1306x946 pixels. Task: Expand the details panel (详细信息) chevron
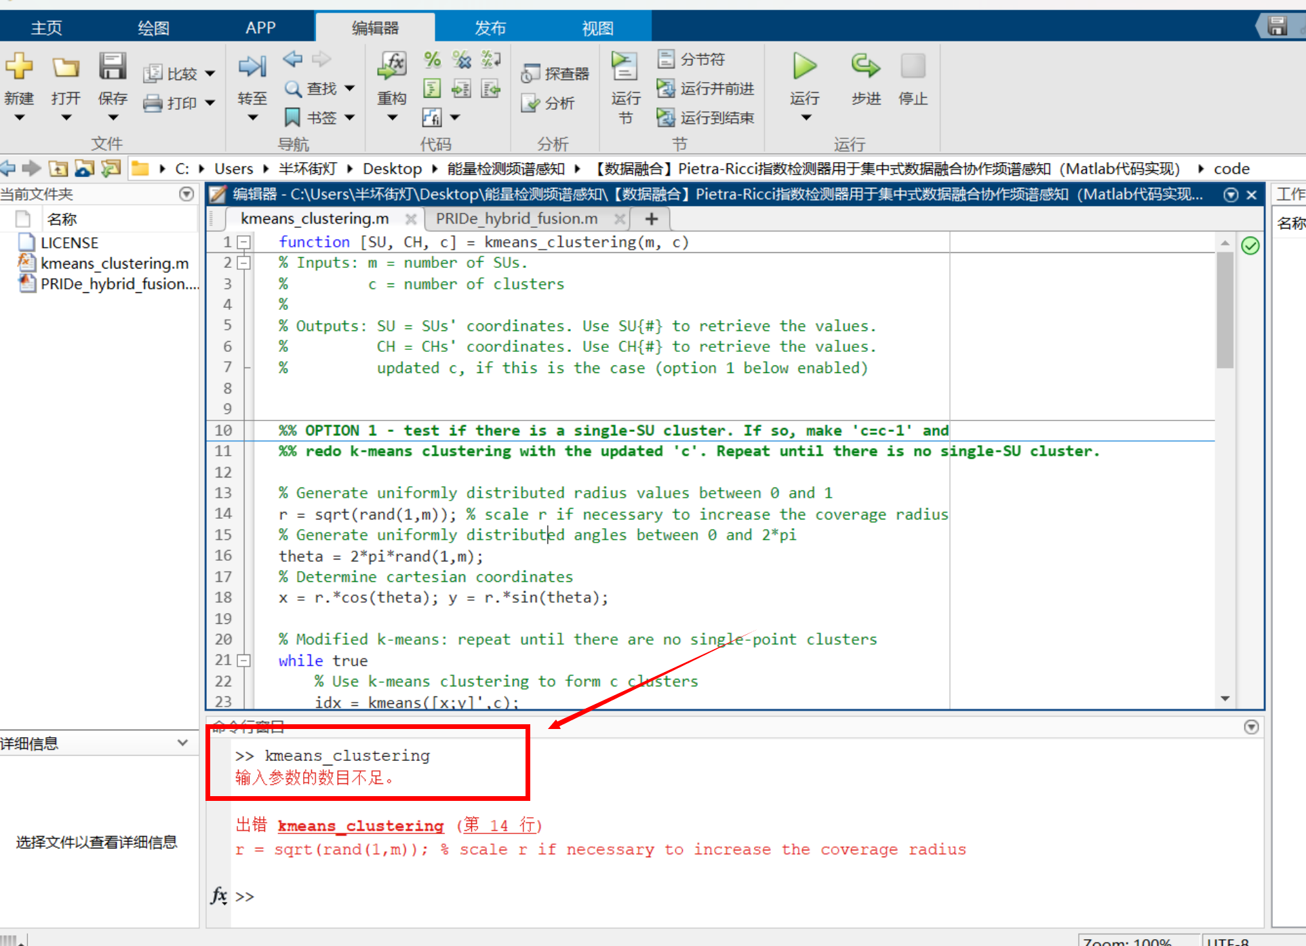182,743
